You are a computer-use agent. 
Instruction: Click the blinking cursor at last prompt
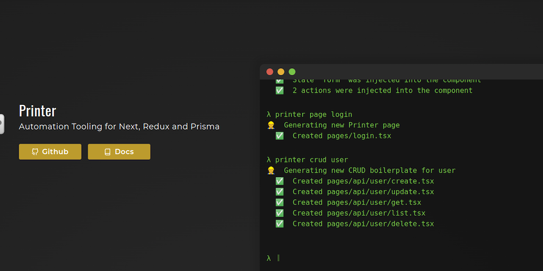coord(278,258)
